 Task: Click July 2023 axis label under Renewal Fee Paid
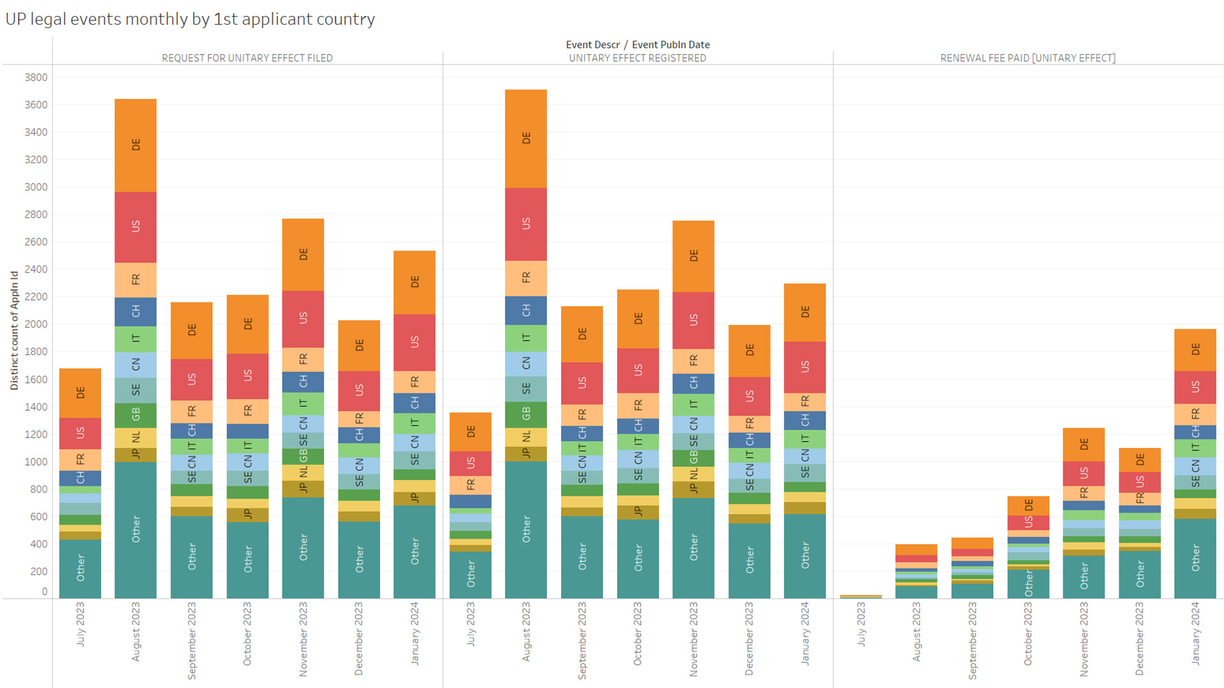pos(860,624)
